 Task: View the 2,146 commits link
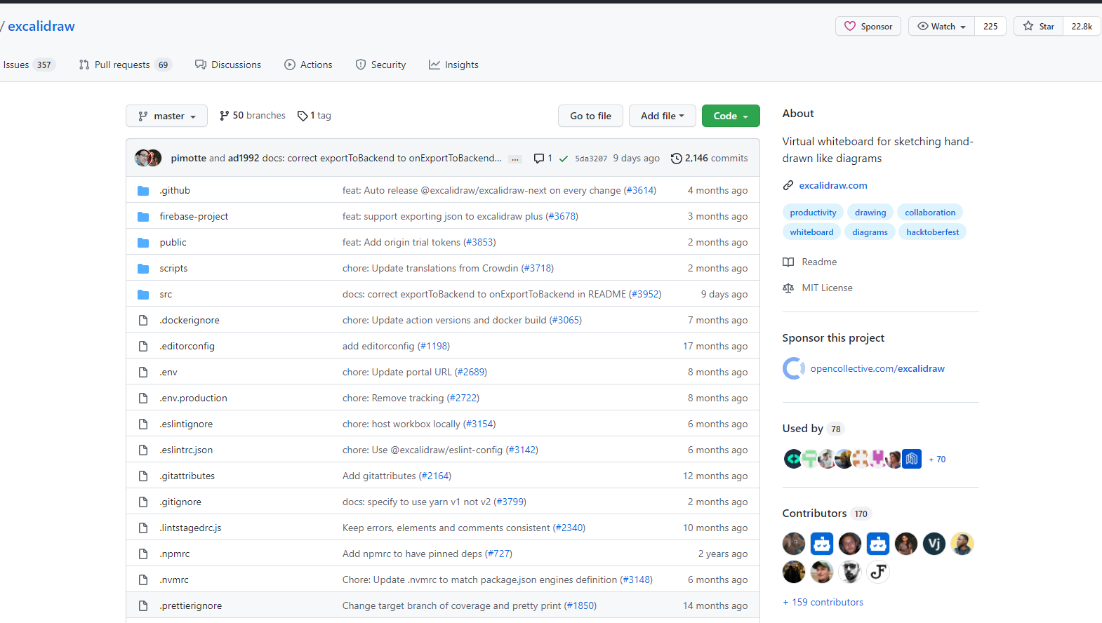click(x=710, y=159)
